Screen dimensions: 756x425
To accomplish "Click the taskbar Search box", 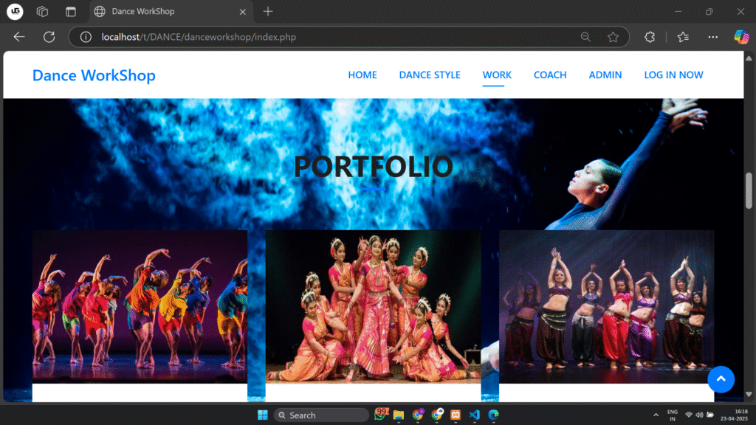I will click(x=321, y=415).
